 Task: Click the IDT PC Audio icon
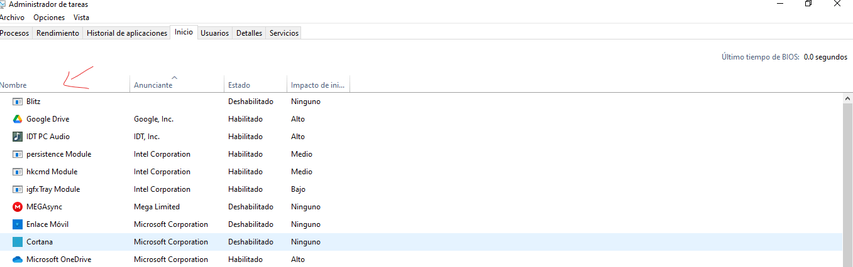18,137
